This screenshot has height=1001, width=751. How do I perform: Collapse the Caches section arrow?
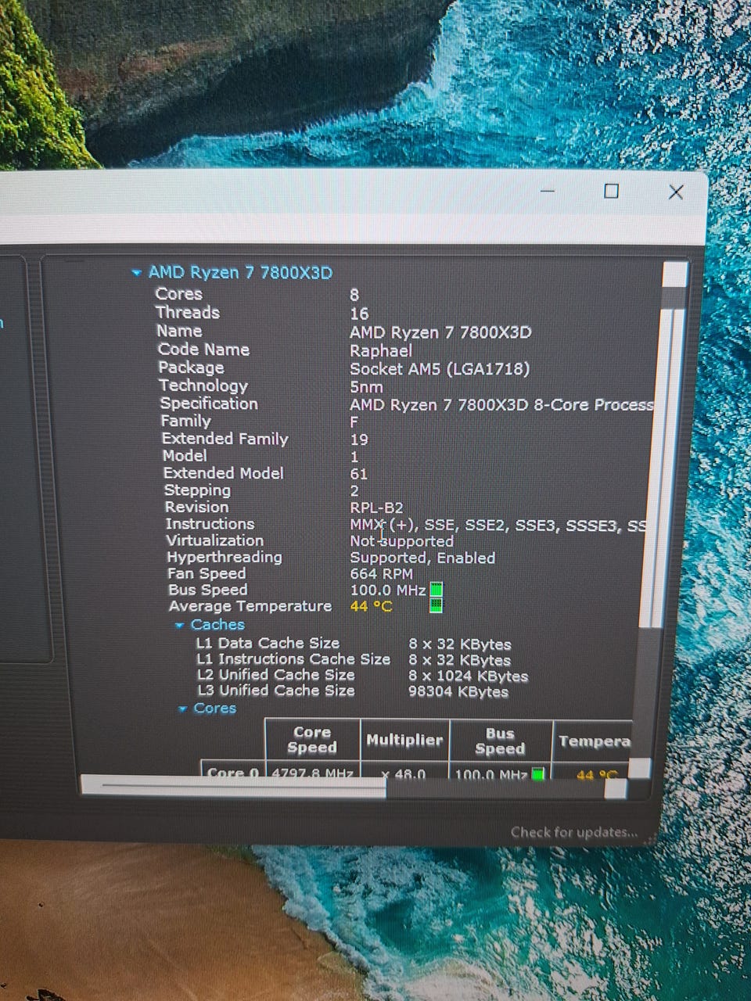point(179,626)
